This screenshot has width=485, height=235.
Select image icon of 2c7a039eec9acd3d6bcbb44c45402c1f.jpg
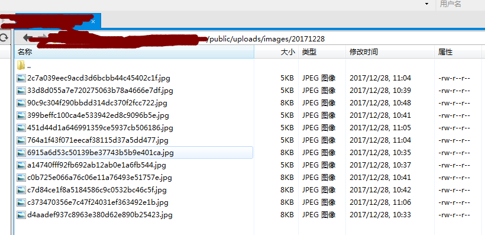tap(21, 78)
